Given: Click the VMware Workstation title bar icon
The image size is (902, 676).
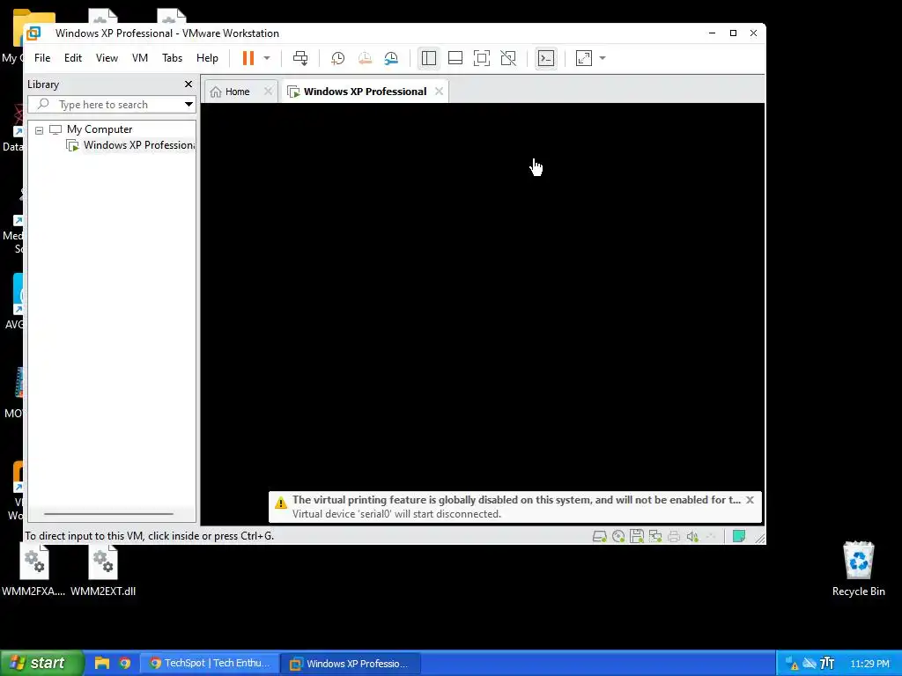Looking at the screenshot, I should (x=33, y=33).
